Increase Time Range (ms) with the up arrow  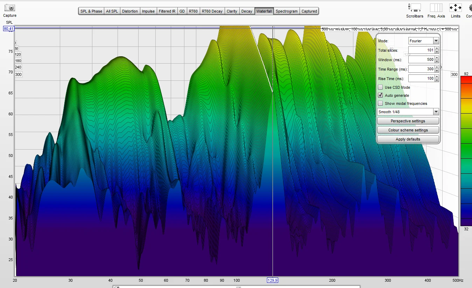point(437,67)
